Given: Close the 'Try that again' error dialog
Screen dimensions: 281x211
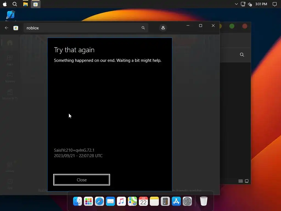Looking at the screenshot, I should (x=82, y=180).
